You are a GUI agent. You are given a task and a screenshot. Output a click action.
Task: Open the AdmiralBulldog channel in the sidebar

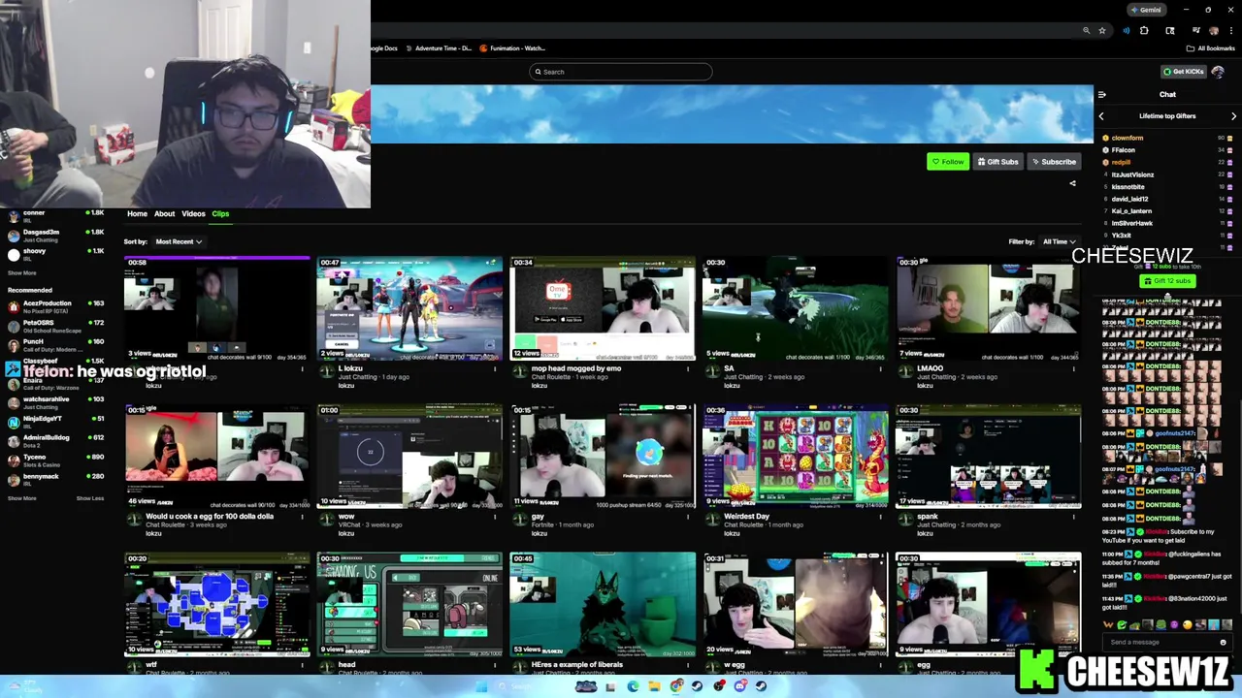tap(55, 441)
